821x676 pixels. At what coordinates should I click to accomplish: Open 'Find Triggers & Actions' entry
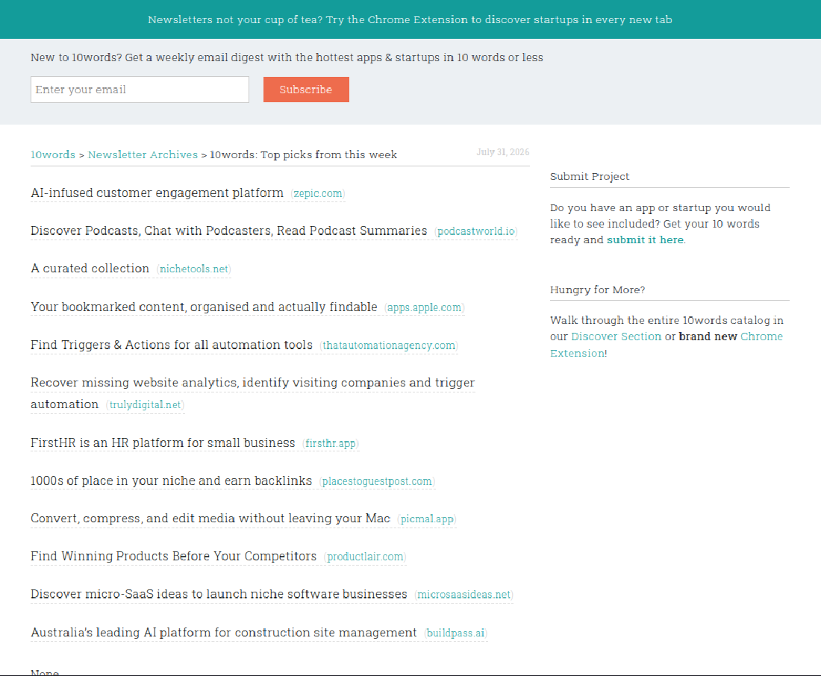click(171, 345)
